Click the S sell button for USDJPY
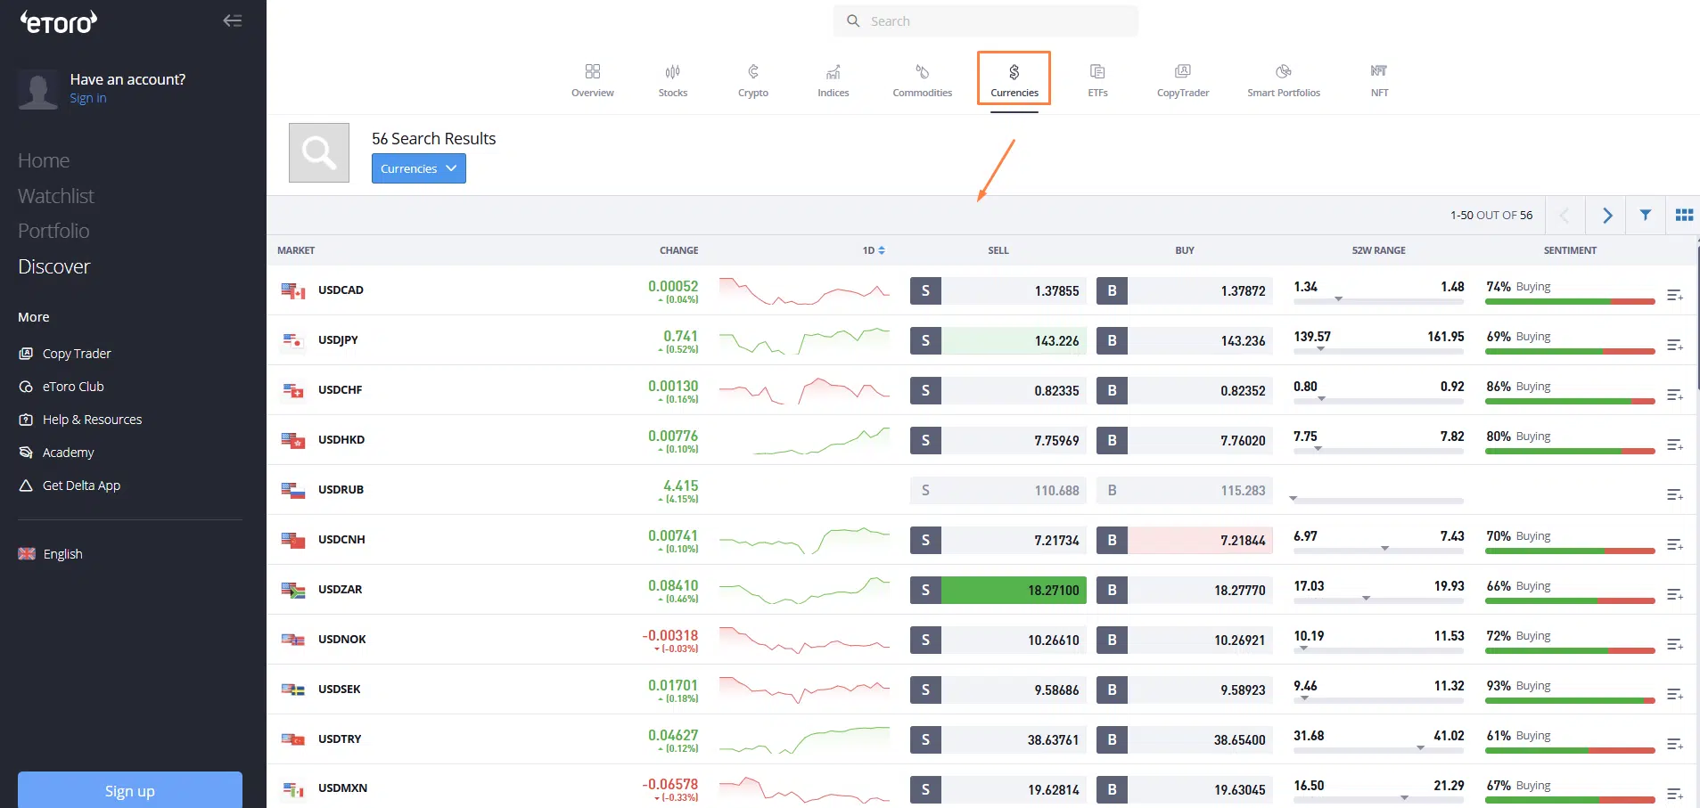1700x808 pixels. click(x=925, y=340)
